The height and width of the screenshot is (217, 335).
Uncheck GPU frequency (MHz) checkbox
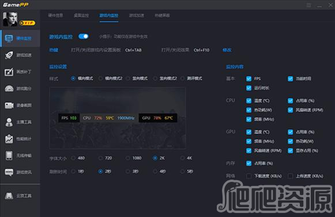click(249, 141)
